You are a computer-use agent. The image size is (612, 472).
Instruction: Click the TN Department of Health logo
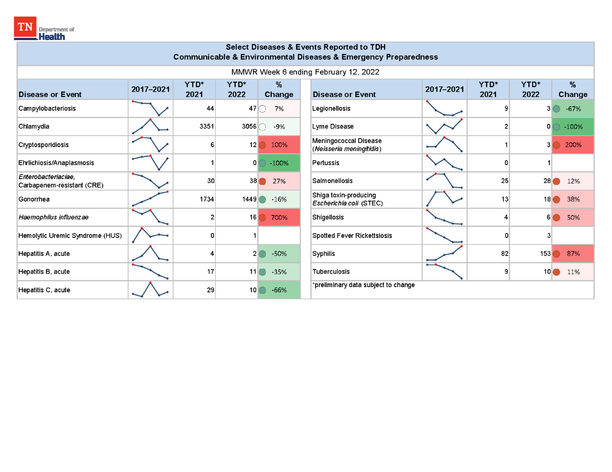(x=44, y=29)
